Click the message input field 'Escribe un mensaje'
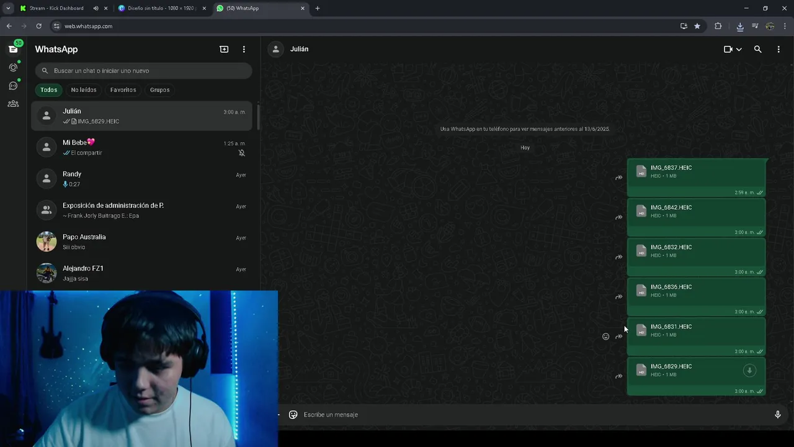This screenshot has width=794, height=447. coord(533,415)
